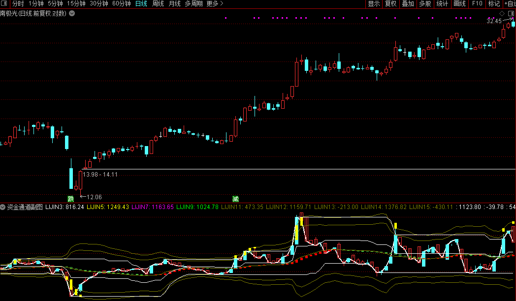Image resolution: width=516 pixels, height=301 pixels.
Task: Toggle the left sidebar panel icon
Action: tap(5, 4)
